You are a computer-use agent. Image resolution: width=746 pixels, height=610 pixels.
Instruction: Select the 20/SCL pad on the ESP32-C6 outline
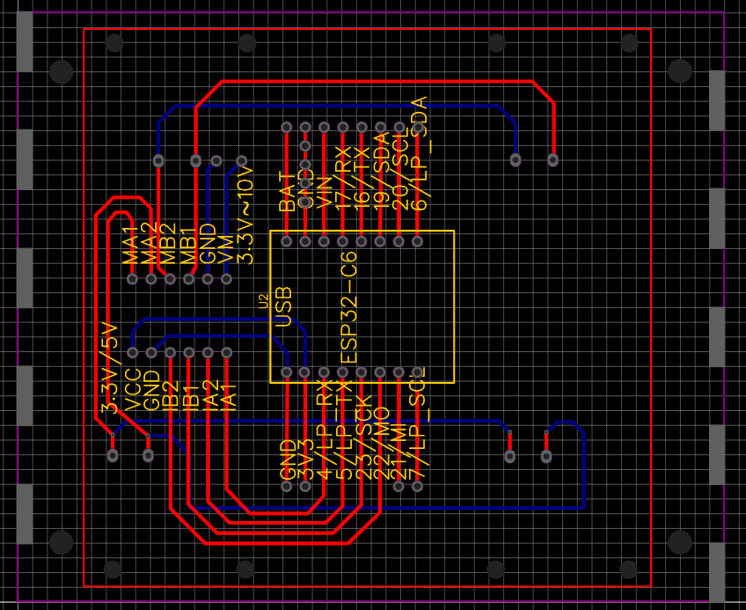coord(399,241)
